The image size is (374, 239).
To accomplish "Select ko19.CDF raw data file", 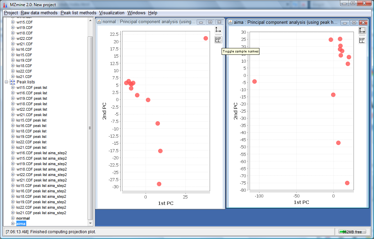I will (x=24, y=60).
